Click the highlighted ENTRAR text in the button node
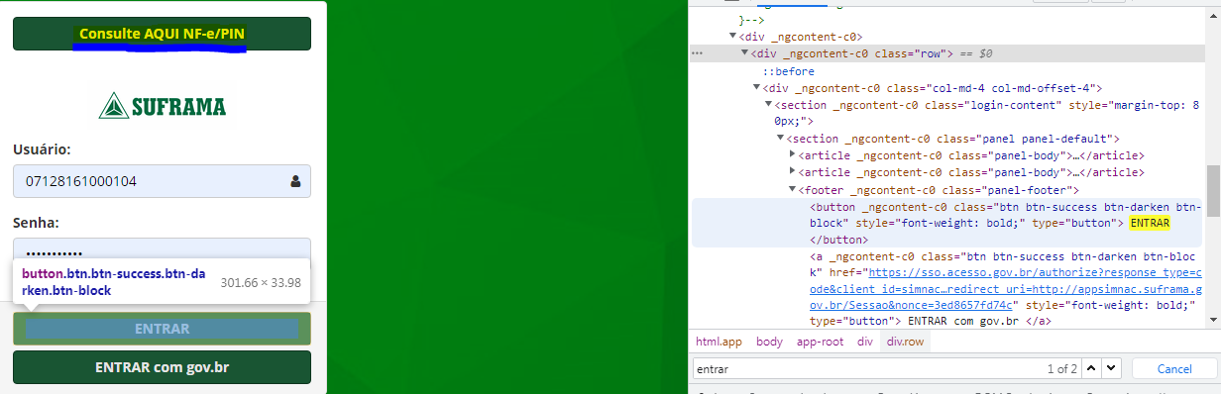 (1150, 224)
